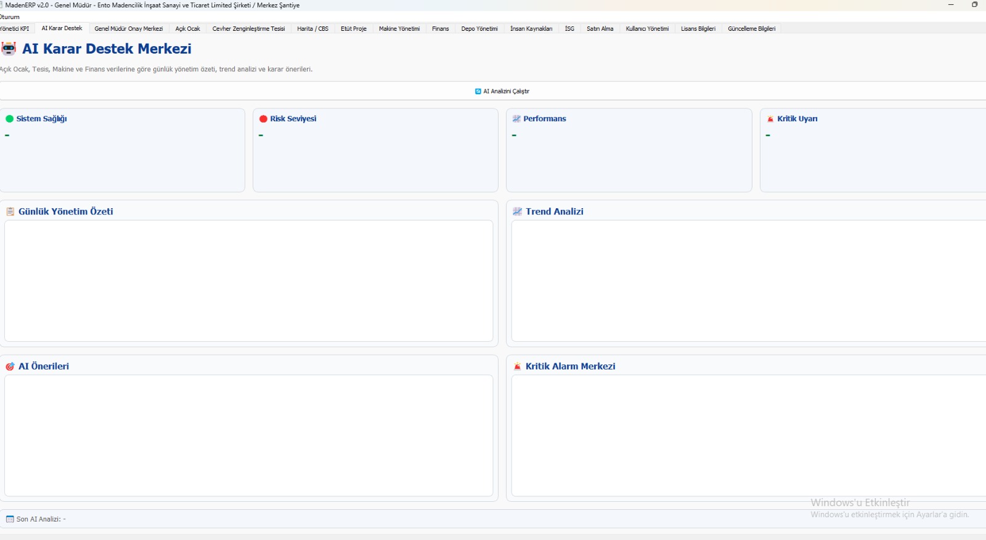Click the Performans chart icon
The width and height of the screenshot is (986, 540).
point(516,119)
